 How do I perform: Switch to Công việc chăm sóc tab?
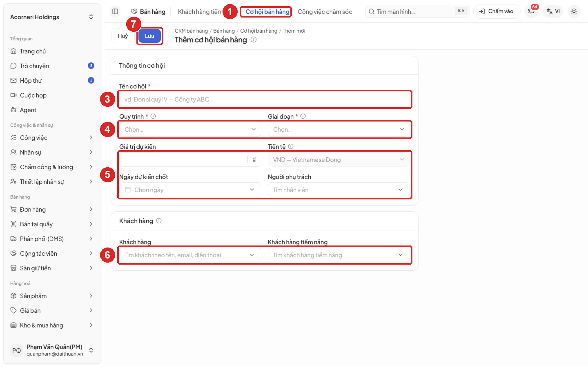(x=325, y=12)
